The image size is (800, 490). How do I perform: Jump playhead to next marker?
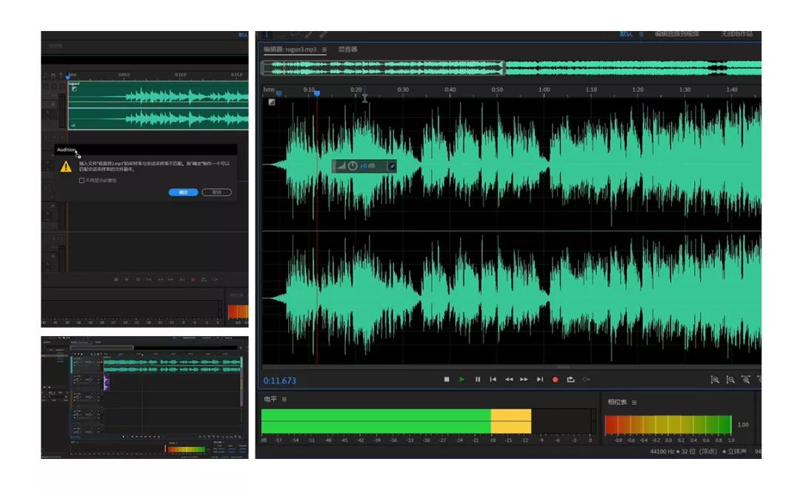540,380
